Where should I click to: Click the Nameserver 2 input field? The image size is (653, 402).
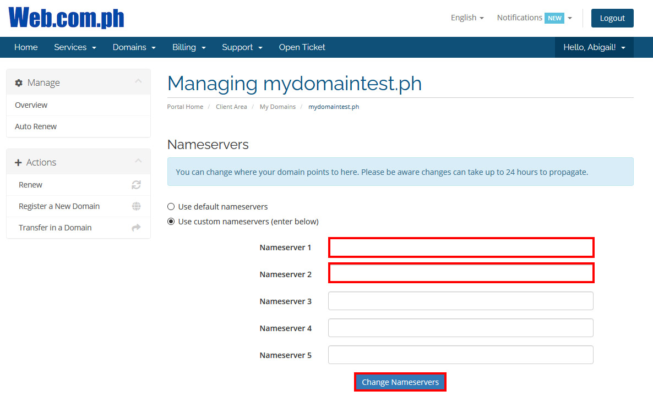coord(461,273)
